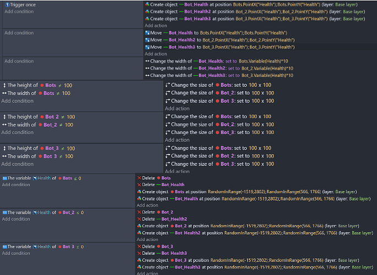Click Create object icon for Bot_Health3 at Bot_3.PointX
377x275 pixels.
click(x=147, y=19)
